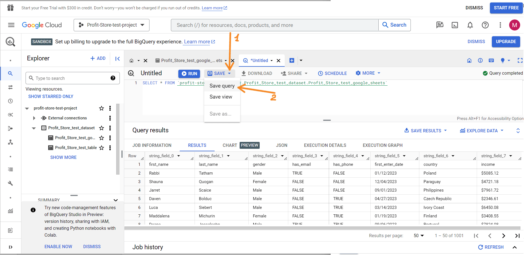Click the results horizontal scrollbar
Screen dimensions: 524x255
tap(322, 228)
